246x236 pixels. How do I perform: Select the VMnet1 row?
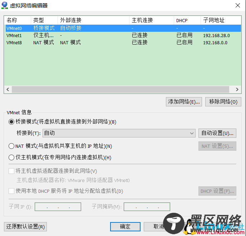123,35
